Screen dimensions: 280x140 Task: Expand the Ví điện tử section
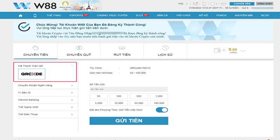pos(72,93)
